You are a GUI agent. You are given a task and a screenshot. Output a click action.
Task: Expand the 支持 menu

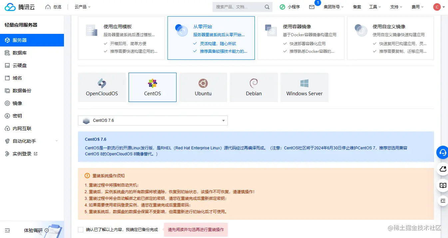pos(396,7)
